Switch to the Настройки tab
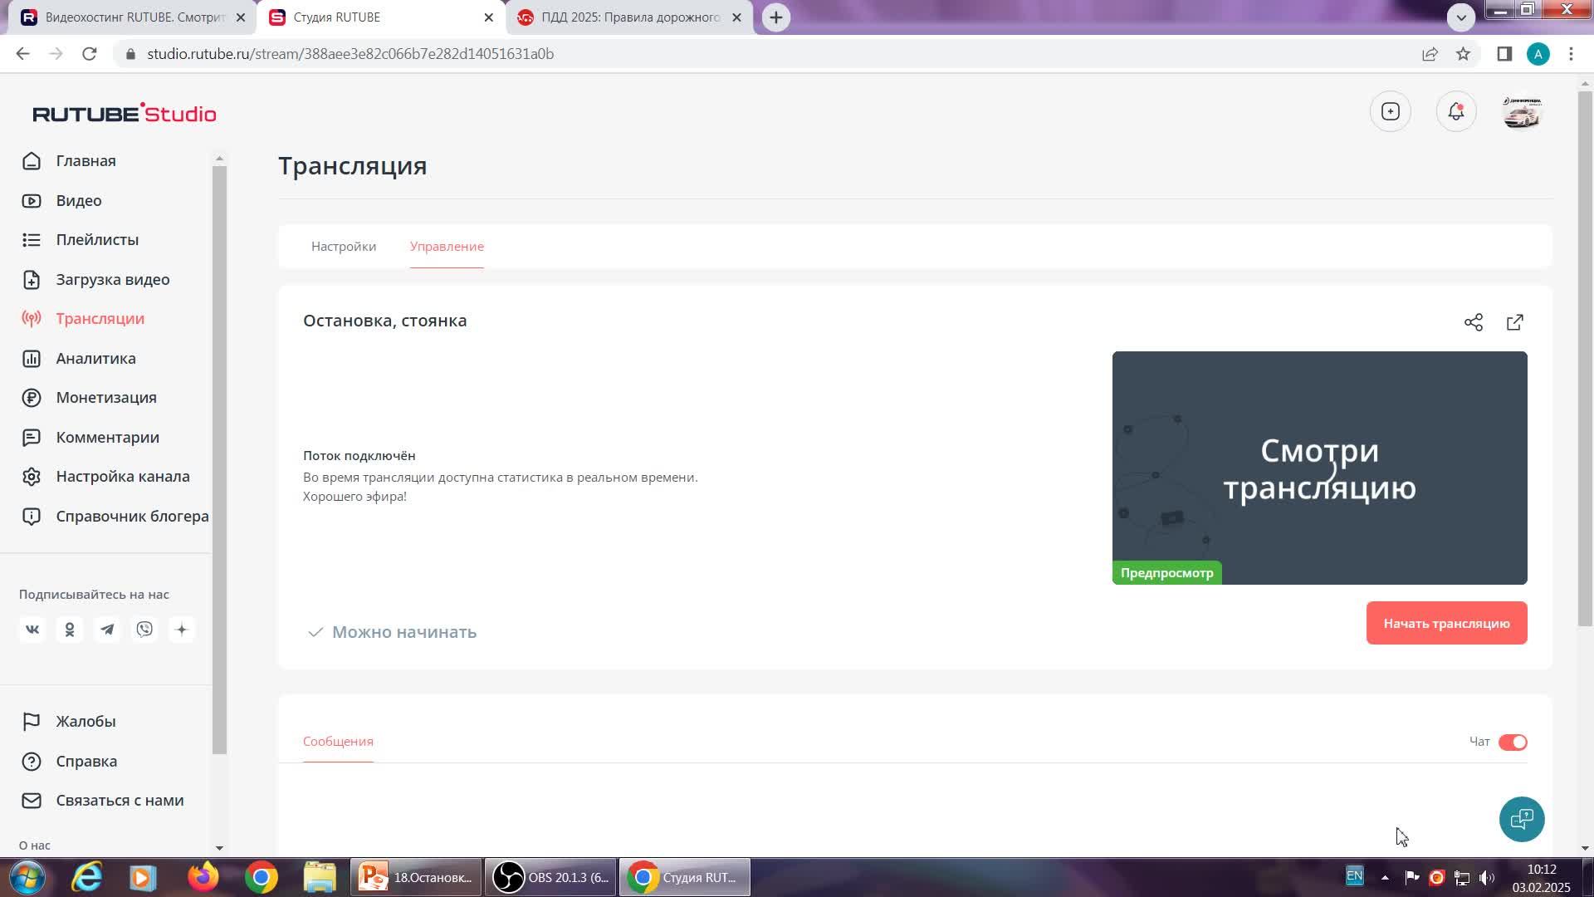The image size is (1594, 897). click(344, 247)
